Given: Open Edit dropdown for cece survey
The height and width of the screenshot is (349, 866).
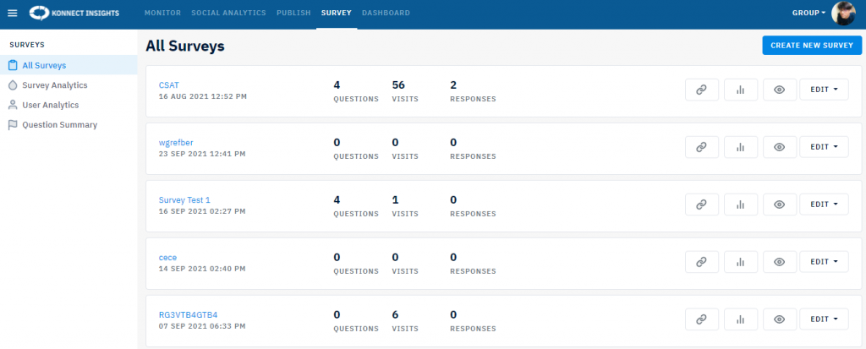Looking at the screenshot, I should [x=824, y=262].
